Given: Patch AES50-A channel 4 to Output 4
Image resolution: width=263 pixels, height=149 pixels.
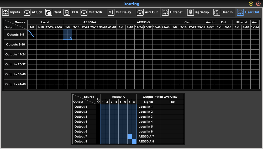Looking at the screenshot, I should [116, 122].
